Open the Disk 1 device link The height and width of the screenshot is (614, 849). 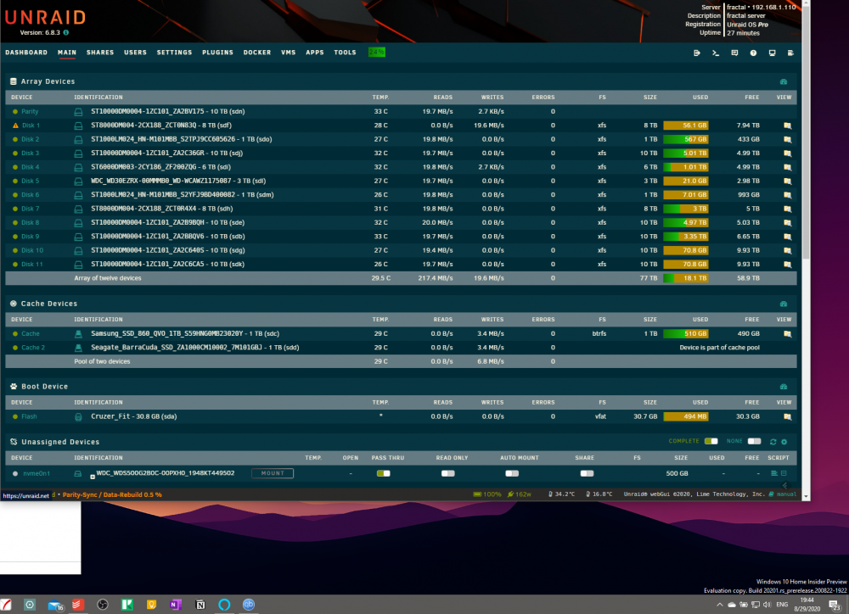click(x=31, y=126)
